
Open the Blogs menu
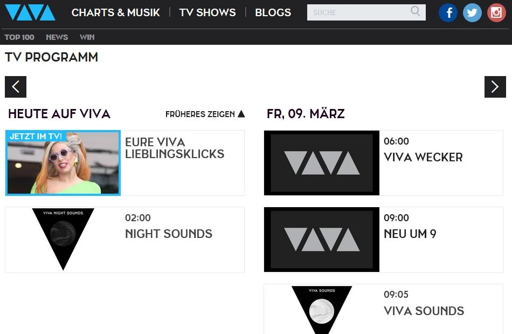click(x=273, y=12)
